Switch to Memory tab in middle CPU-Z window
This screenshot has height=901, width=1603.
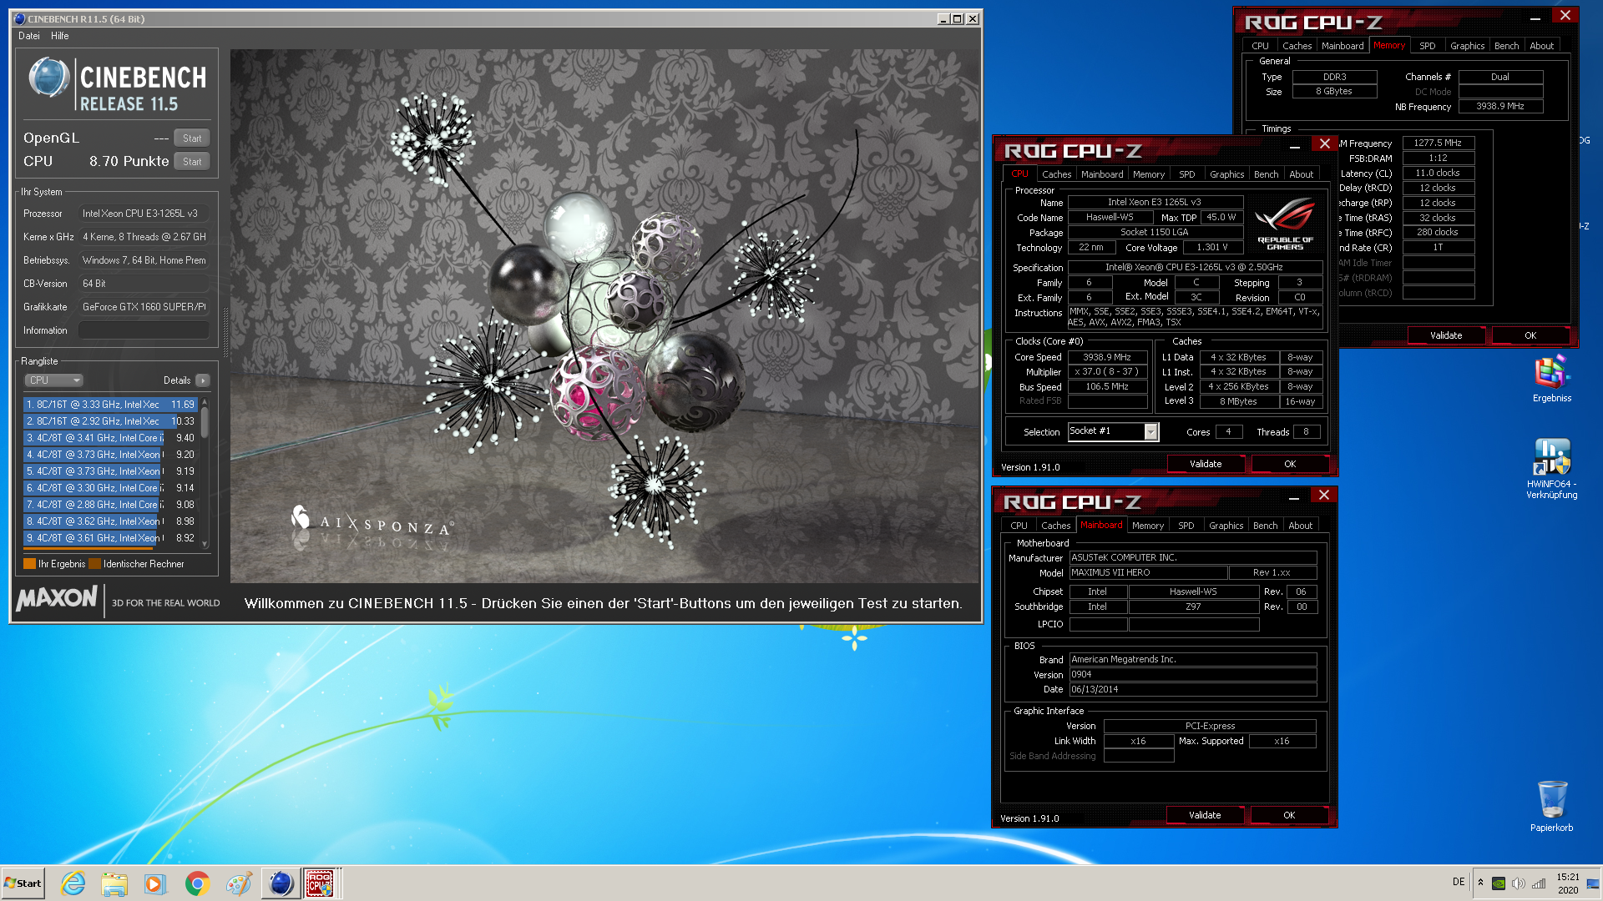pos(1149,174)
